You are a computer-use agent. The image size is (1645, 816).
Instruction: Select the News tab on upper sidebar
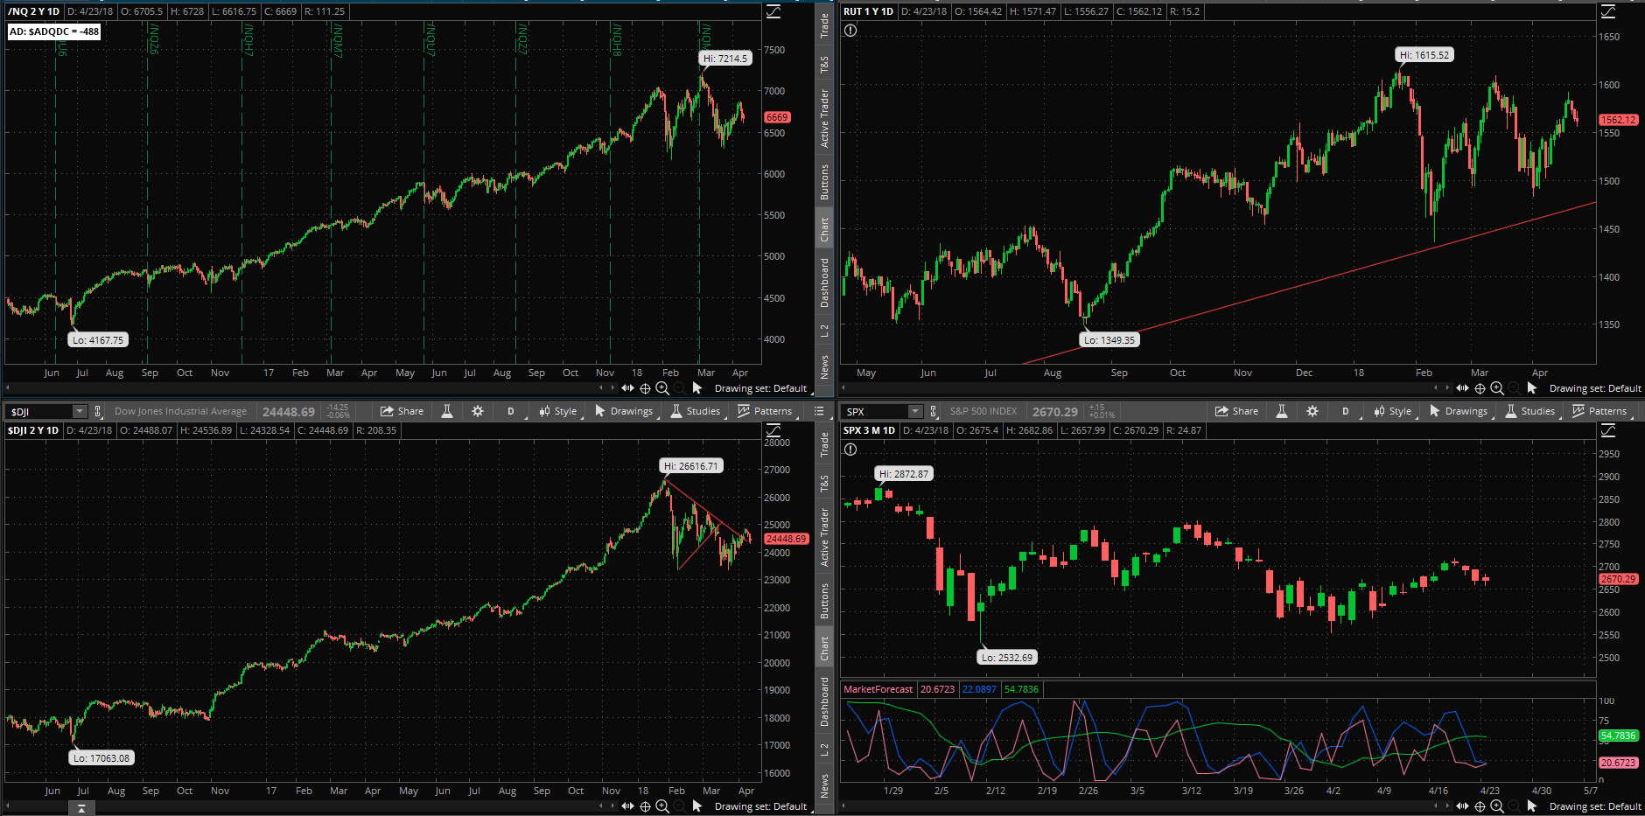tap(824, 366)
